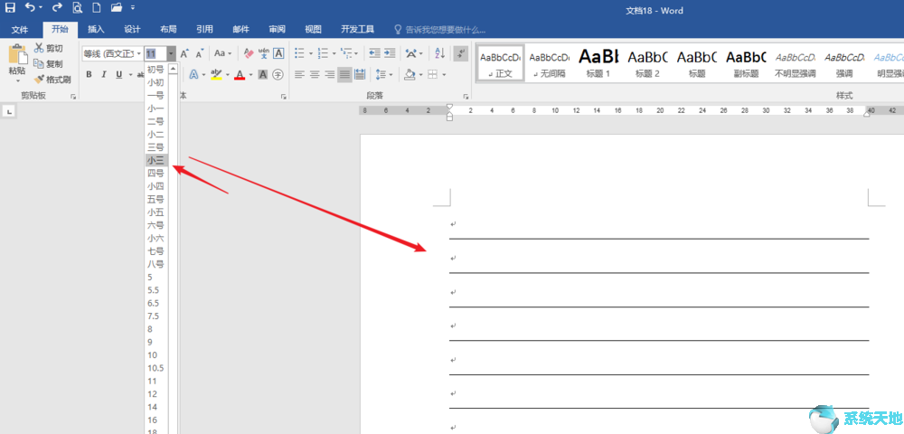Click the Phonetic Guide (wén) icon
Screen dimensions: 904x434
(263, 53)
